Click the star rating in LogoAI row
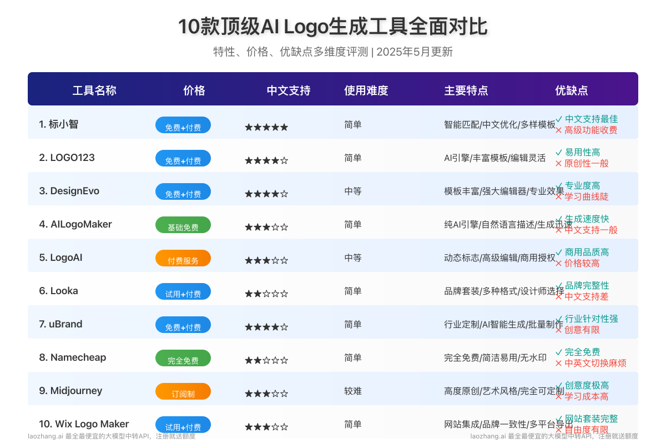This screenshot has height=444, width=666. point(266,260)
